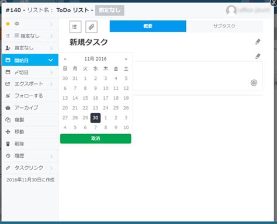Viewport: 277px width, 224px height.
Task: Pick 18 in the November calendar
Action: [116, 98]
